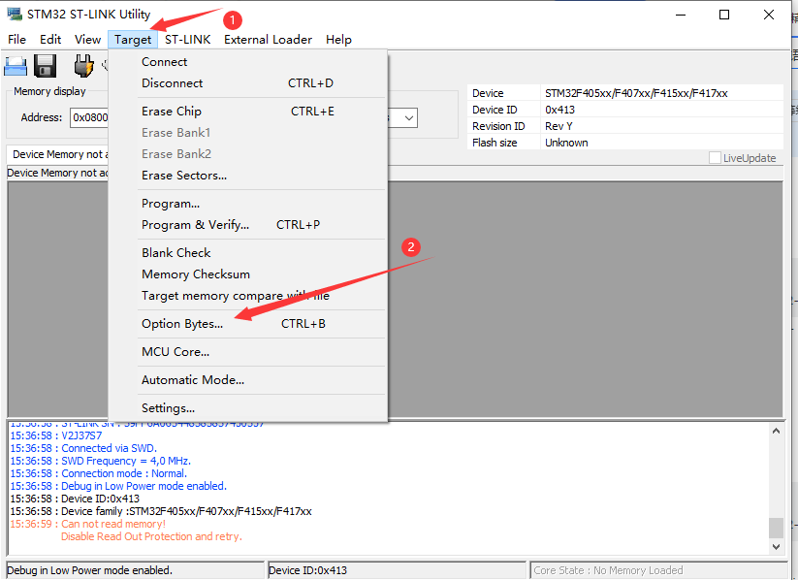
Task: Click the Flash size value Unknown
Action: pyautogui.click(x=566, y=143)
